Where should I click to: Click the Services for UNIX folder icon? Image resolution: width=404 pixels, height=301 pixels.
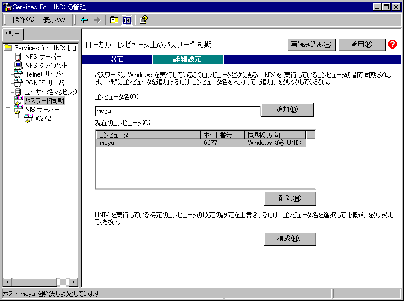[x=8, y=48]
